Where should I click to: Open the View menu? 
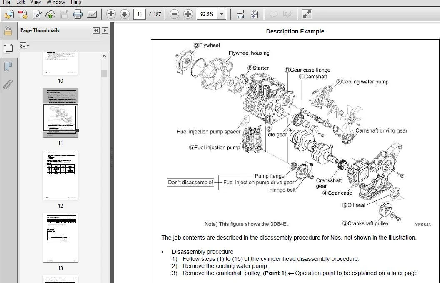[35, 2]
